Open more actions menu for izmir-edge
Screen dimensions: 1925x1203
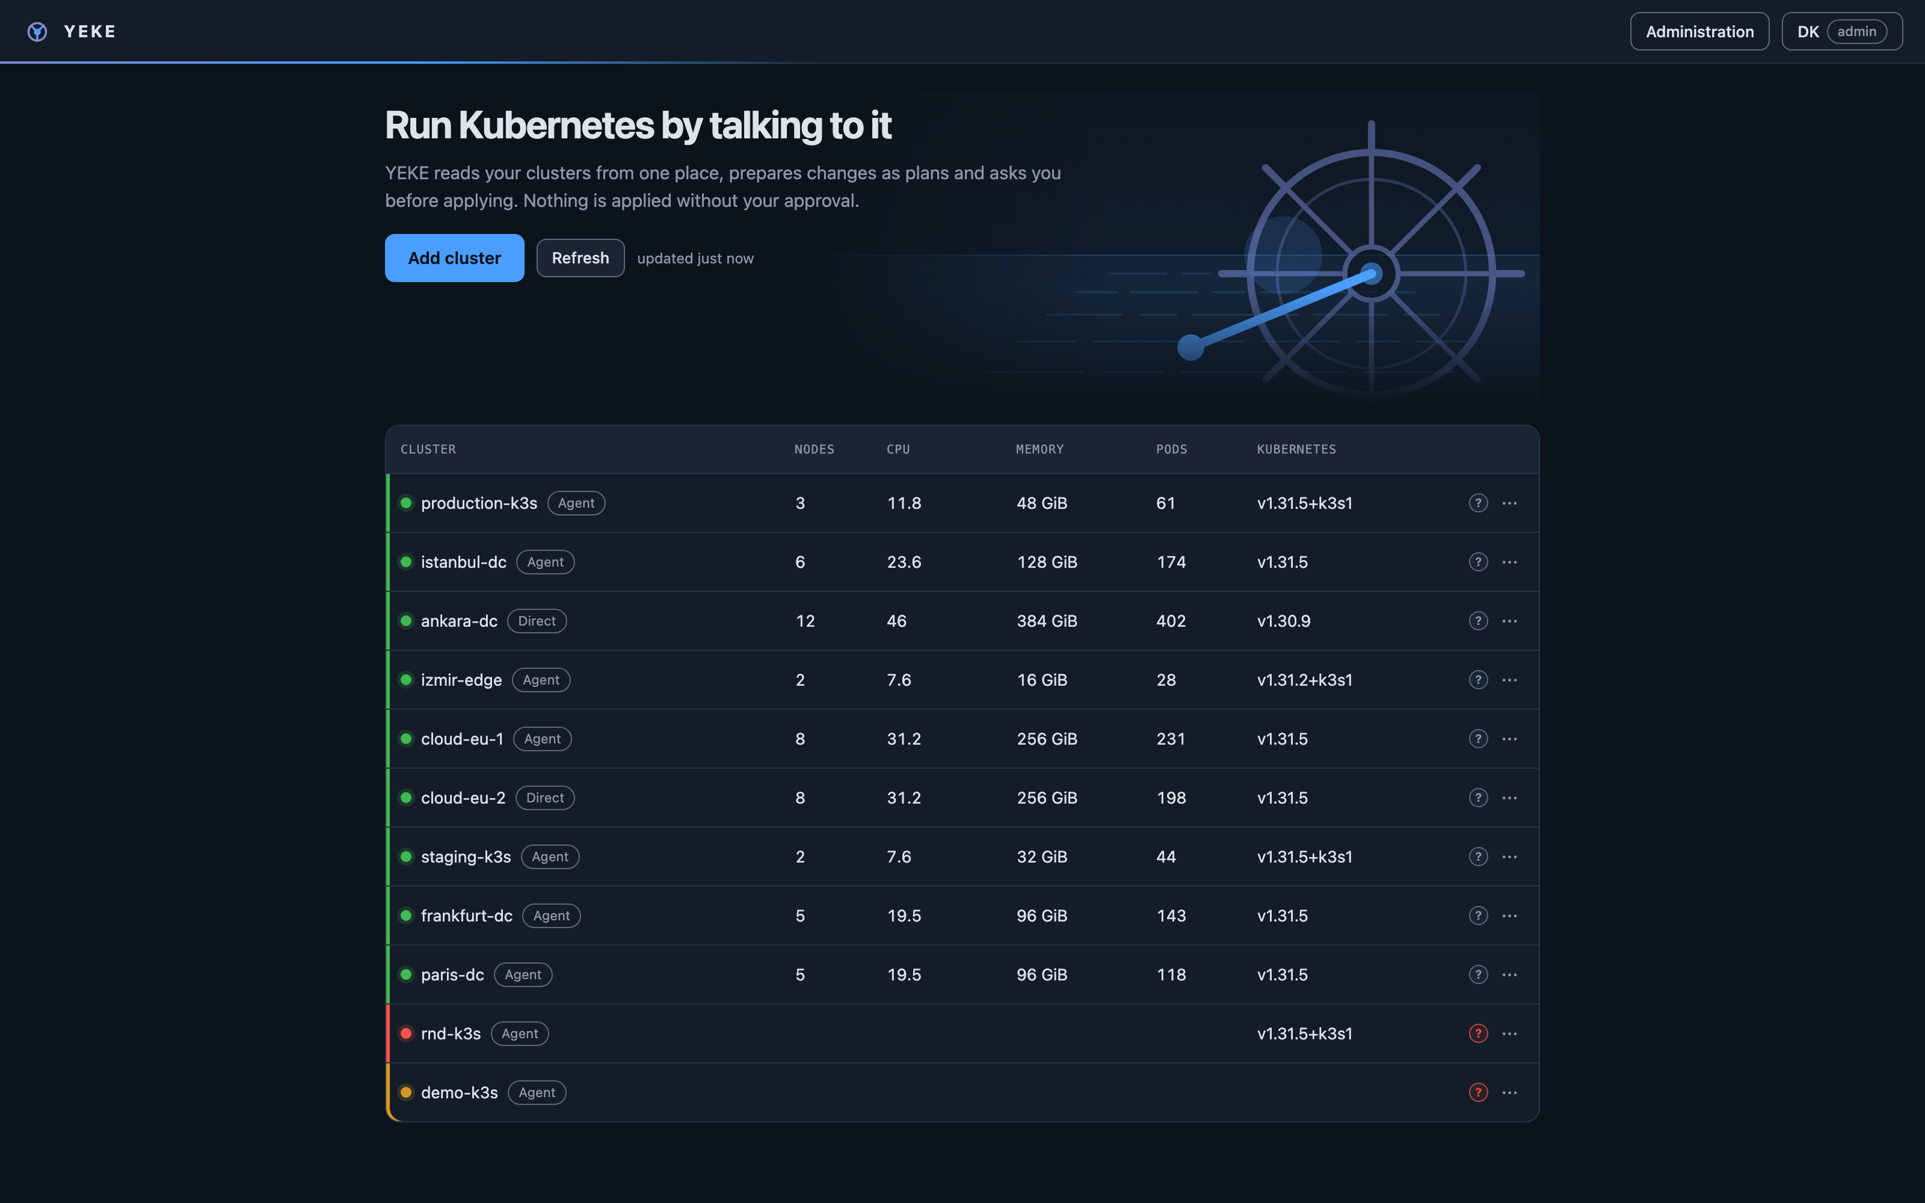point(1509,680)
